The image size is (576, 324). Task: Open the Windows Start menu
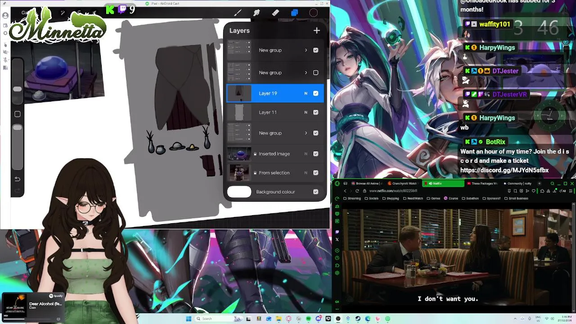[189, 319]
